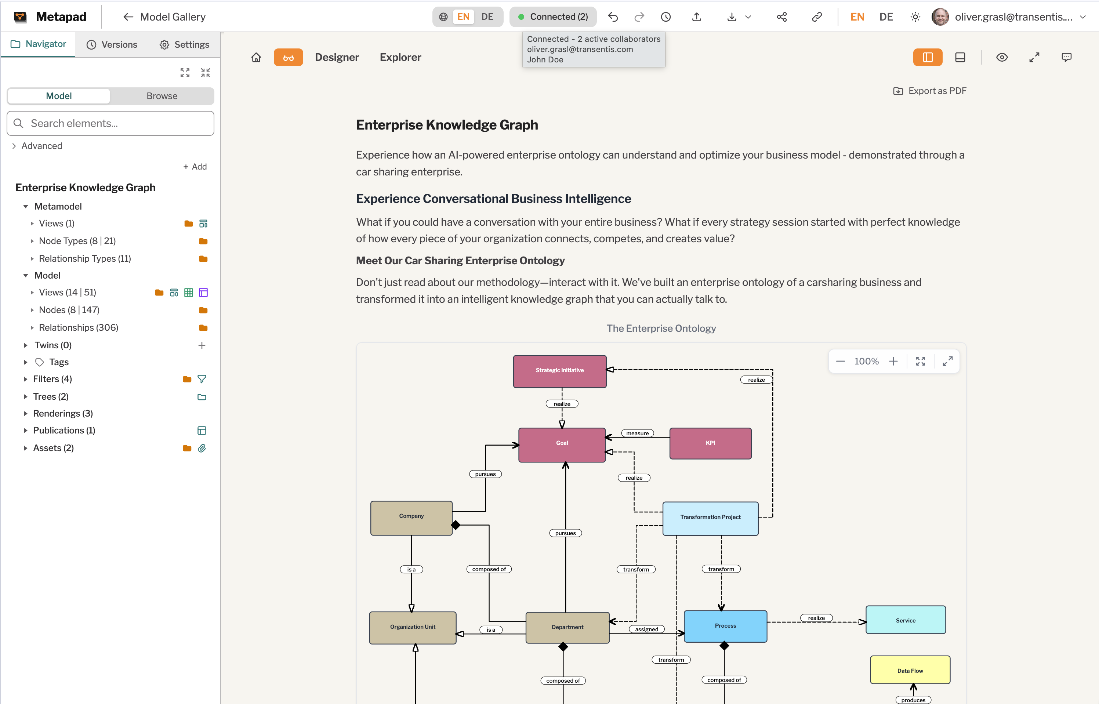
Task: Click the upload icon in top bar
Action: 696,17
